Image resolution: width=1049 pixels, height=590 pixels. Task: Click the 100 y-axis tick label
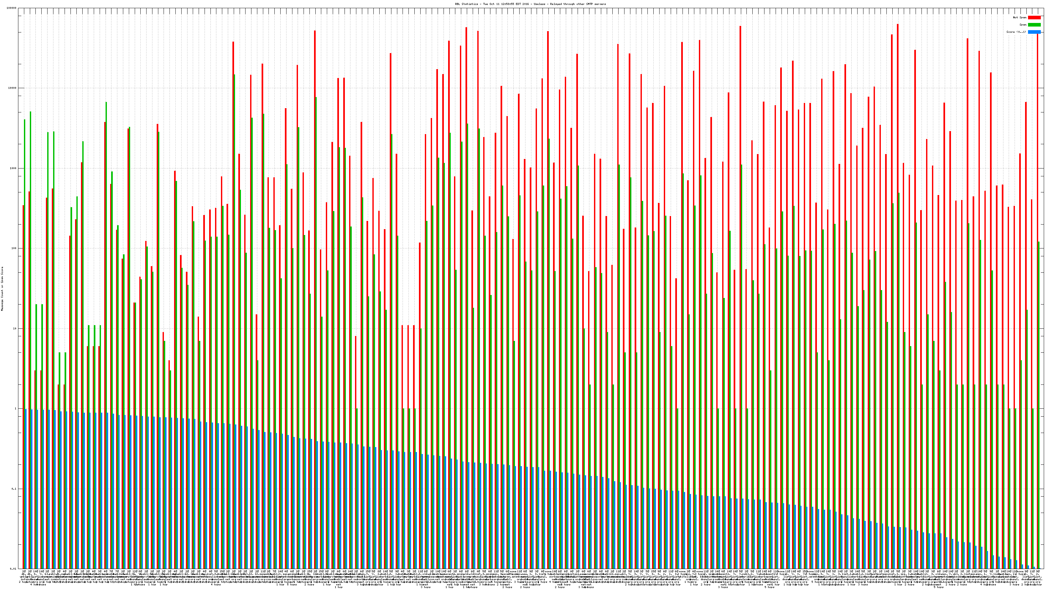[x=14, y=248]
